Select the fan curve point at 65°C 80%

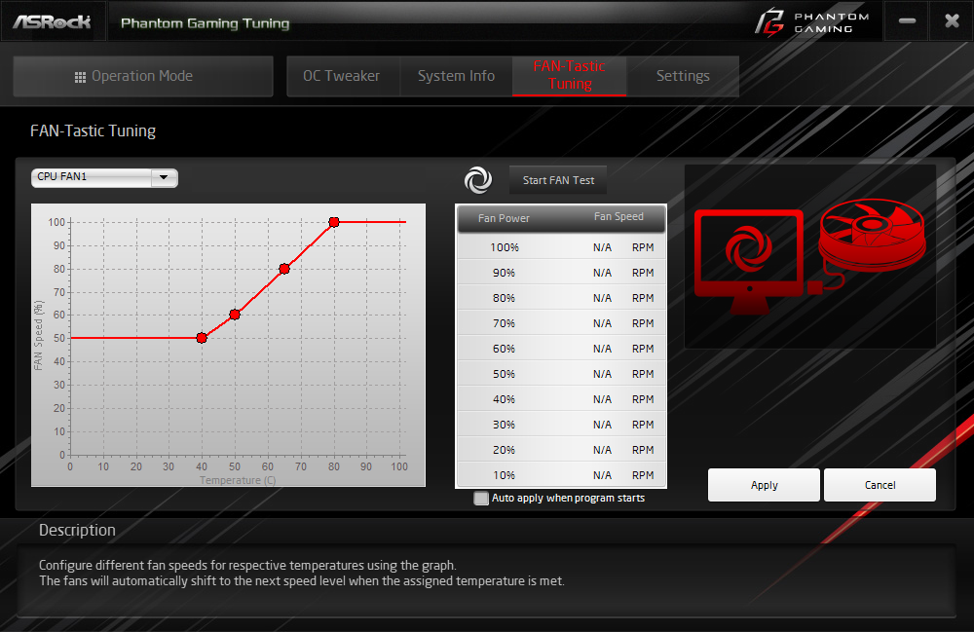(283, 269)
